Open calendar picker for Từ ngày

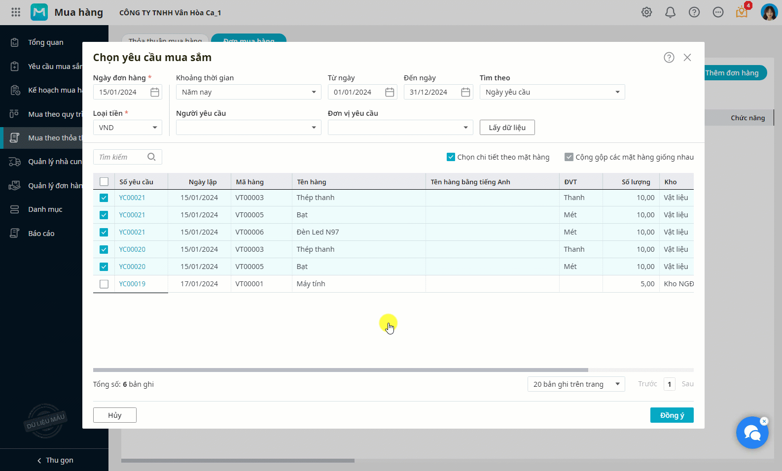(390, 92)
